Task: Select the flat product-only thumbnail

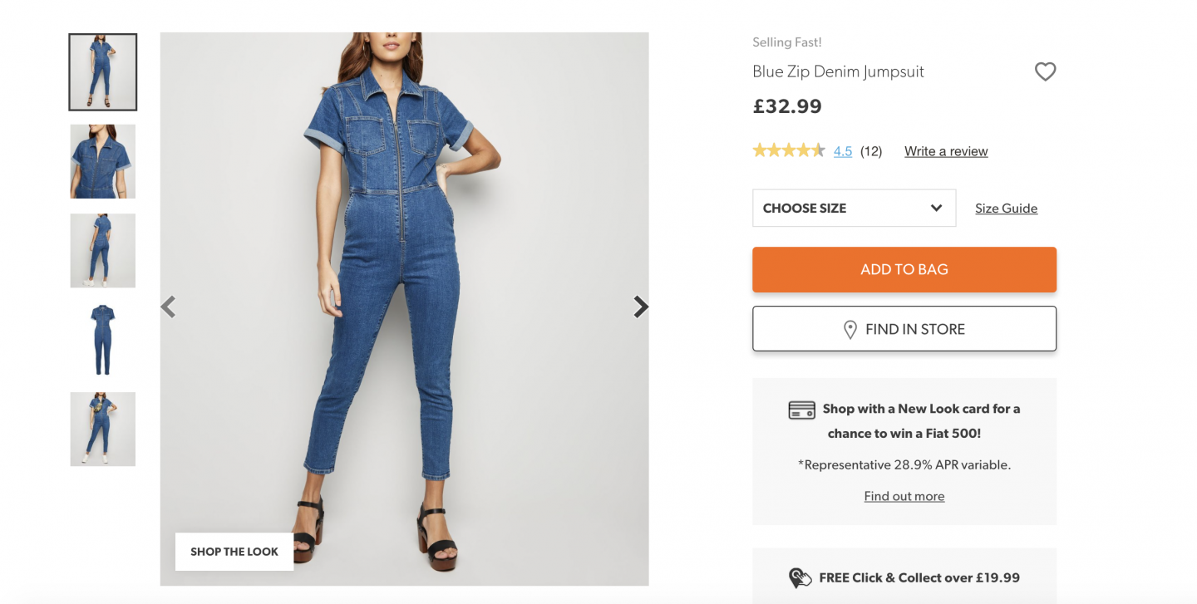Action: point(103,340)
